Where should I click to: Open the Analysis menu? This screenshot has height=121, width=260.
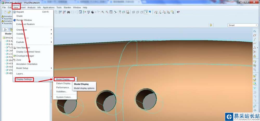point(31,7)
